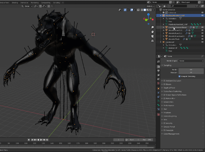Click the play animation button
The width and height of the screenshot is (205, 152).
point(41,140)
